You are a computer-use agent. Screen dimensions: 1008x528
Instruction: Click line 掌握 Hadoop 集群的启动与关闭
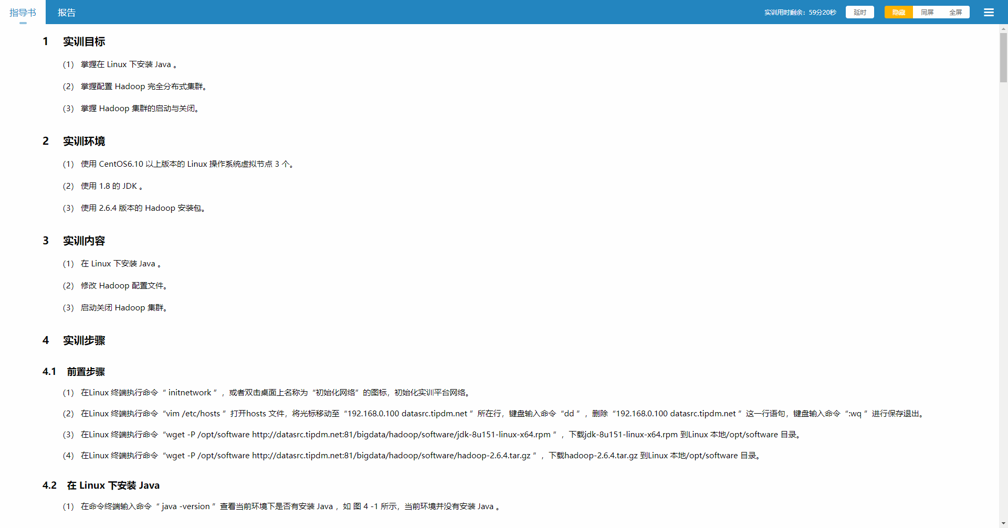click(131, 109)
